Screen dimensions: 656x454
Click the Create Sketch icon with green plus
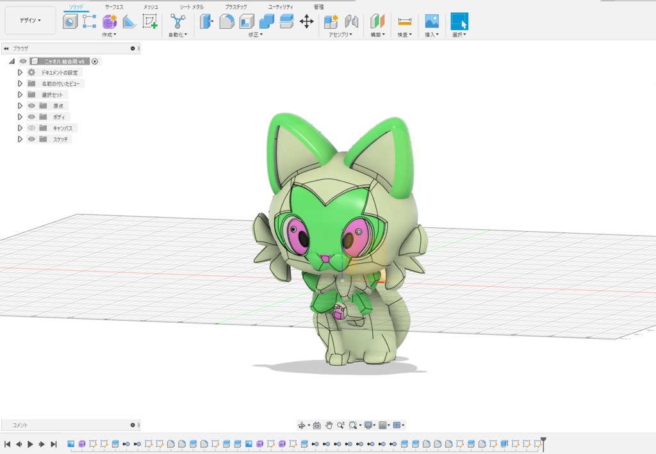tap(150, 22)
